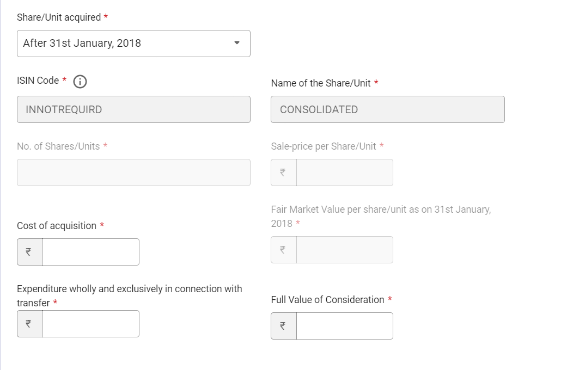Click the Full Value of Consideration label
Image resolution: width=567 pixels, height=370 pixels.
click(x=327, y=300)
